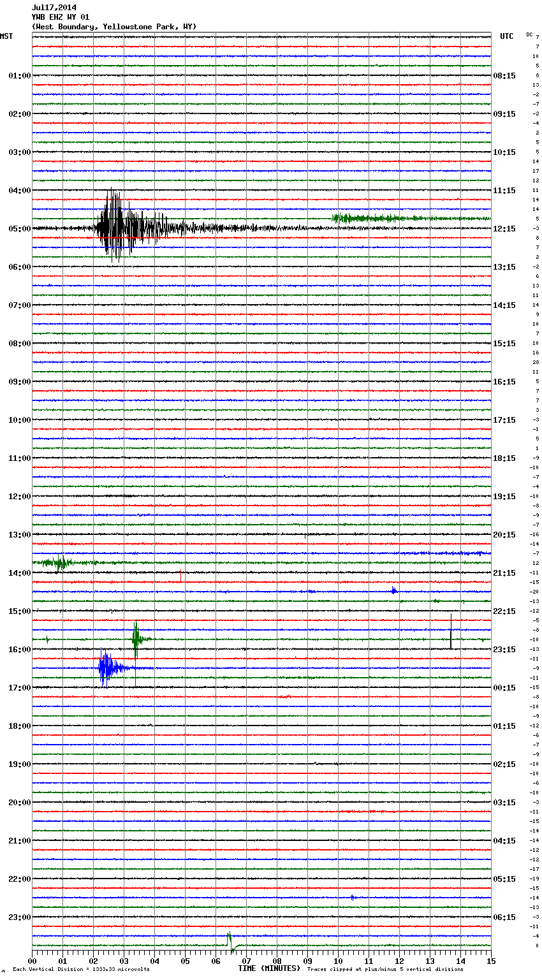
Task: Click the MST timezone header
Action: click(x=6, y=36)
